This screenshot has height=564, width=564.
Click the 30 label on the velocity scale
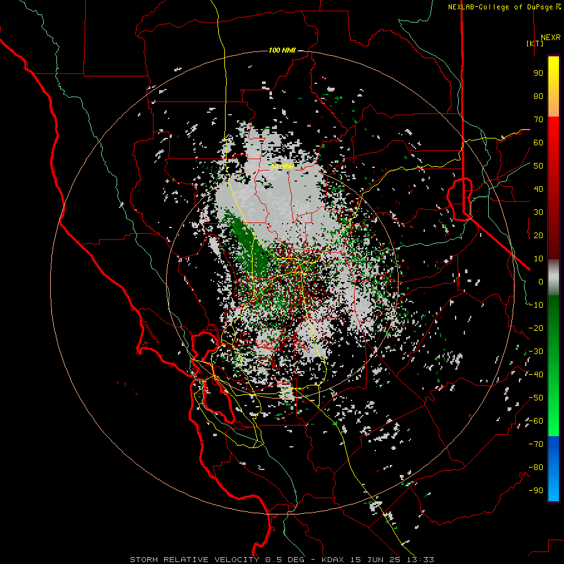point(538,212)
